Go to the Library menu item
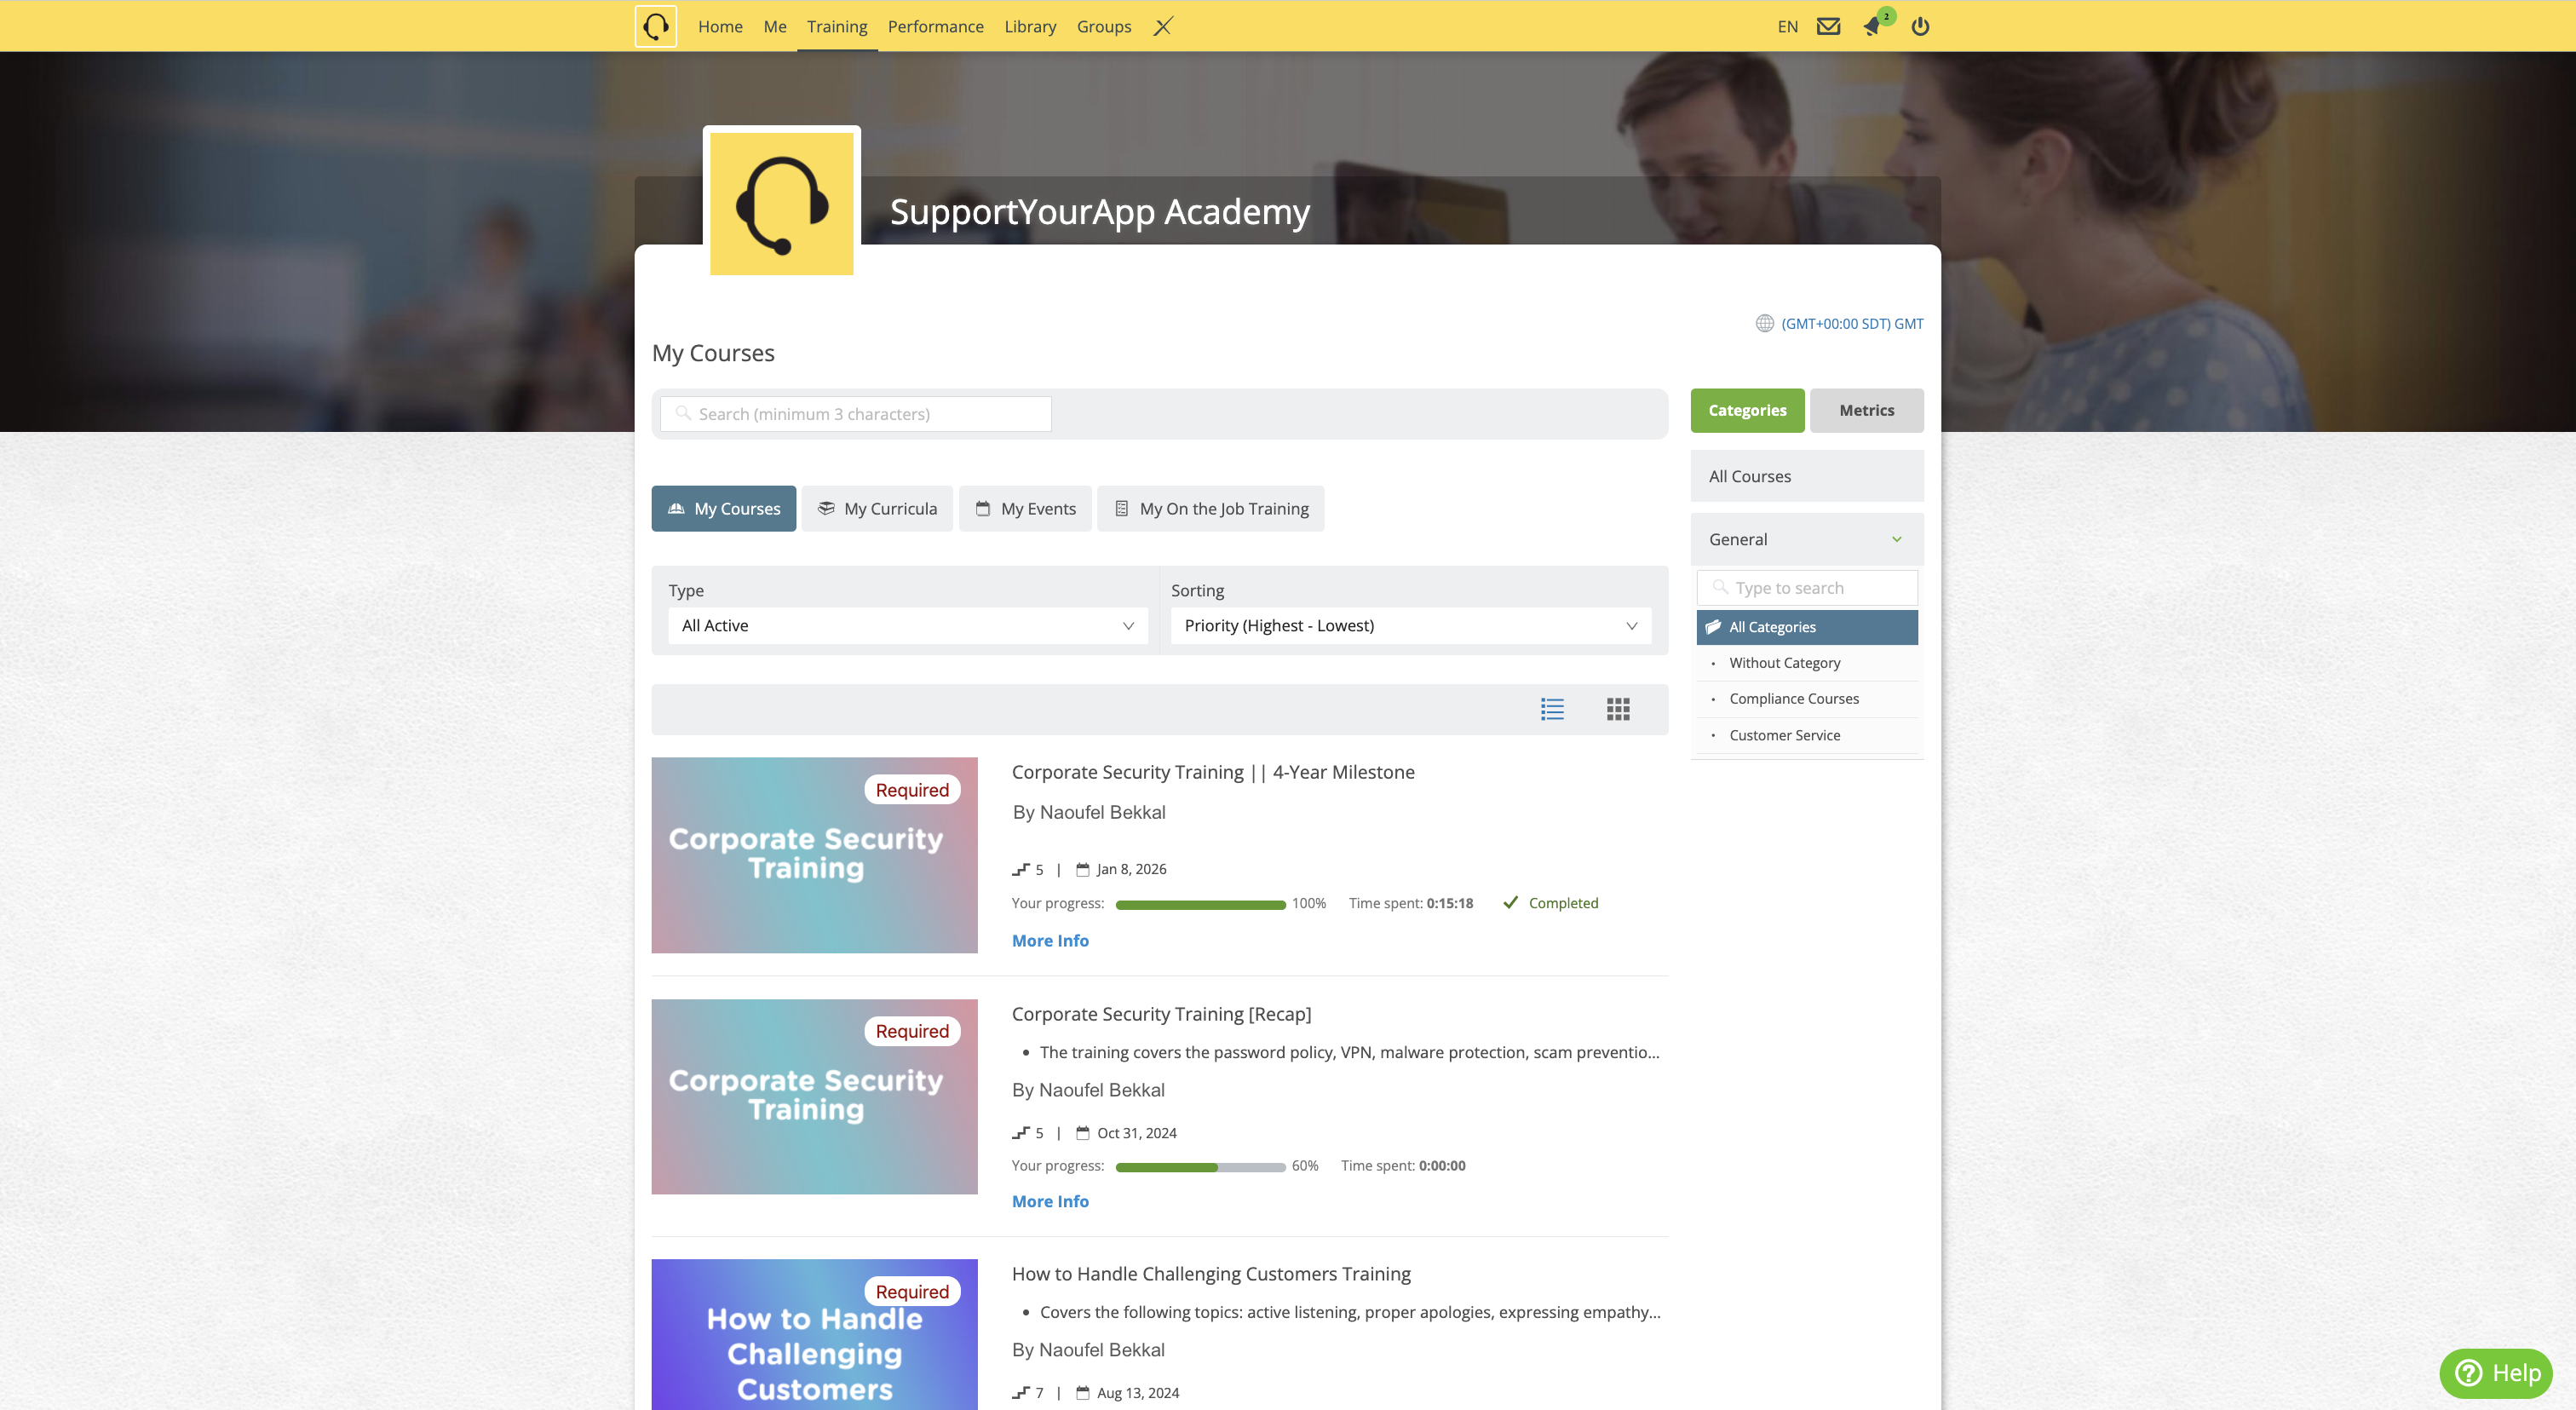The height and width of the screenshot is (1410, 2576). pyautogui.click(x=1030, y=26)
